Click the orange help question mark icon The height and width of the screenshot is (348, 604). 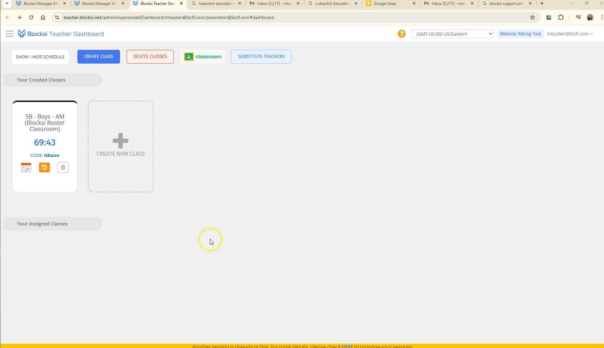401,34
